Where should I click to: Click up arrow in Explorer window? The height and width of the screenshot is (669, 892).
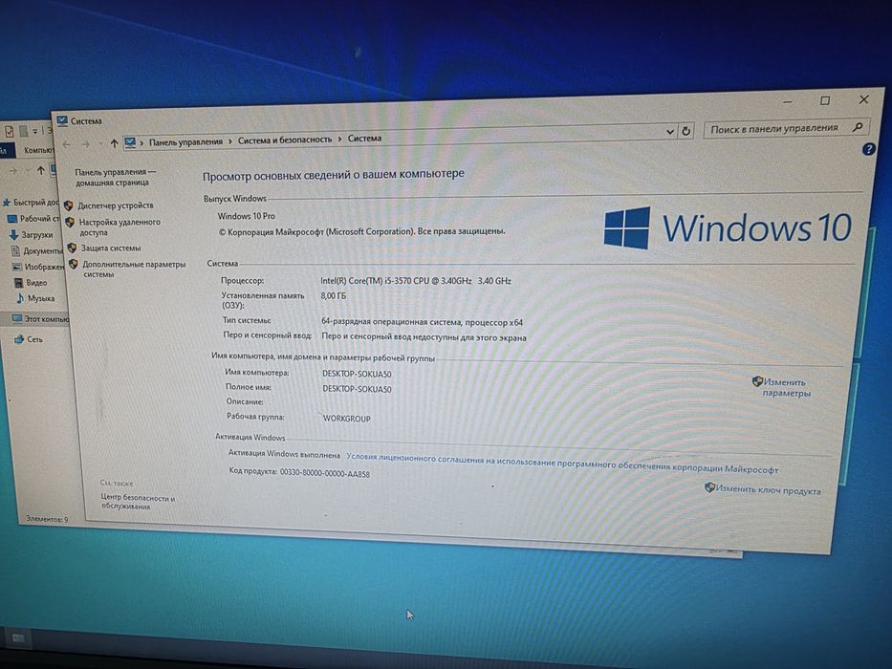[40, 170]
